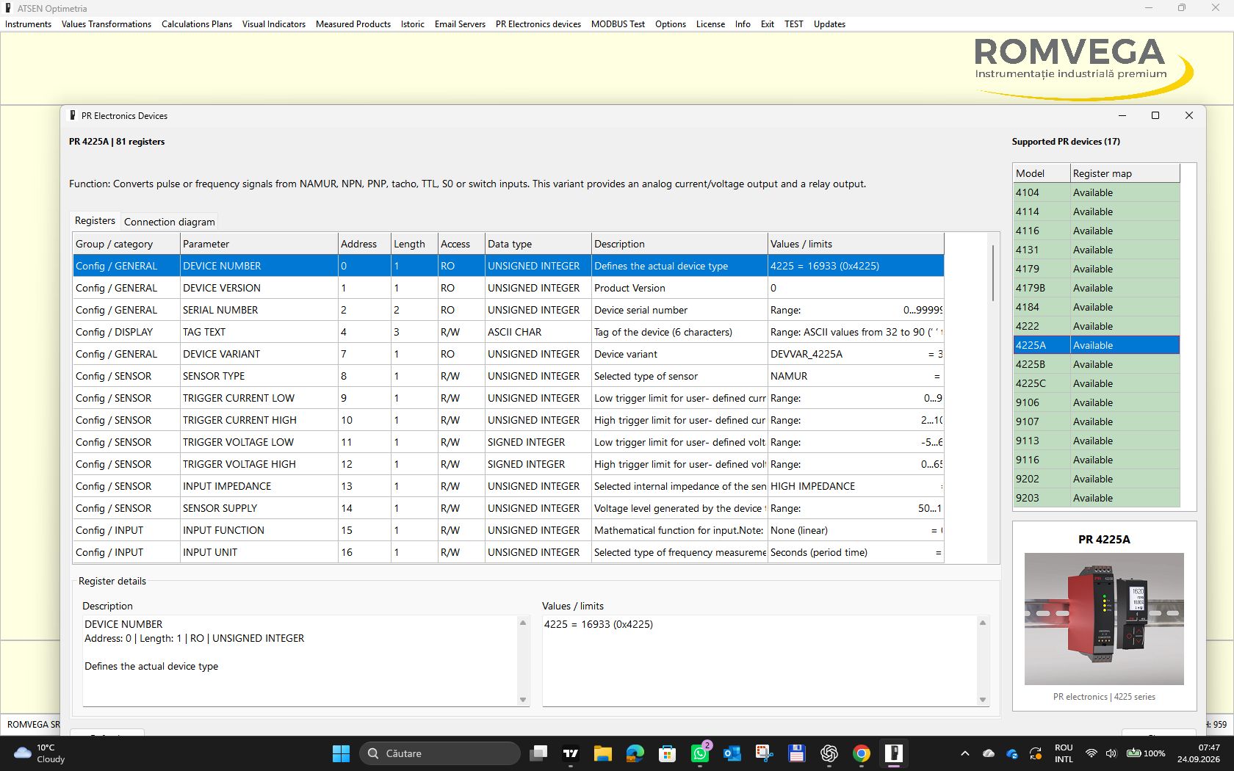Image resolution: width=1234 pixels, height=771 pixels.
Task: Open Outlook icon in taskbar
Action: coord(732,753)
